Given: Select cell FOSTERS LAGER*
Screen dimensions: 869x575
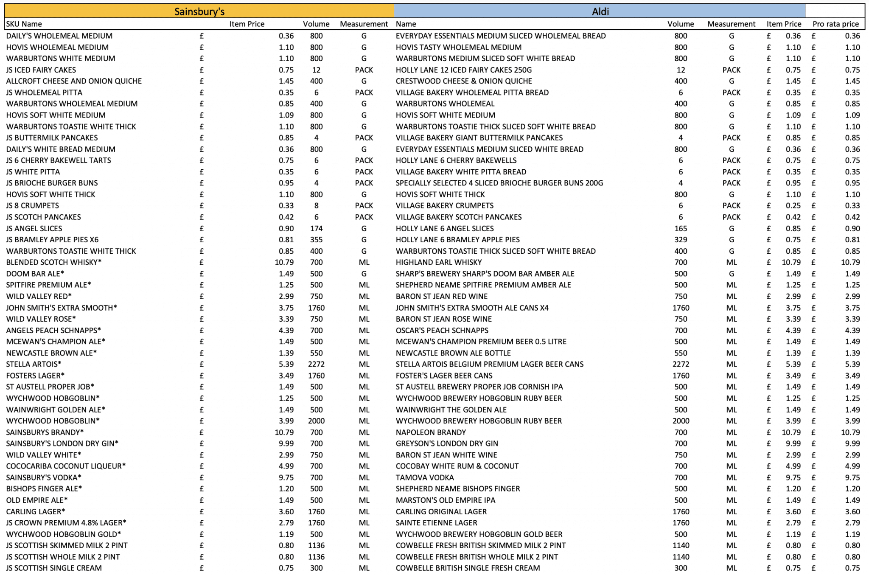Looking at the screenshot, I should click(x=35, y=376).
